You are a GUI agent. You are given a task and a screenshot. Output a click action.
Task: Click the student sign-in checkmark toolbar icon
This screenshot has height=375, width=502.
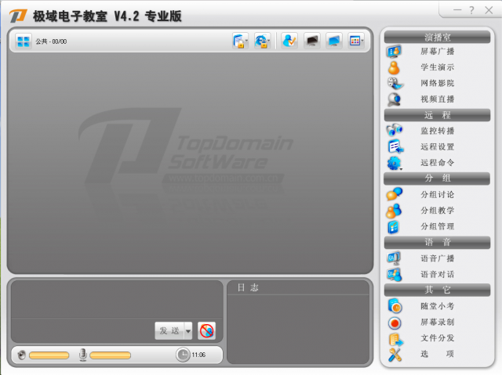[289, 41]
